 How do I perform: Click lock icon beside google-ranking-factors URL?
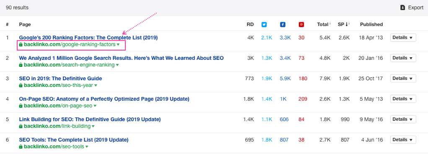tap(21, 45)
